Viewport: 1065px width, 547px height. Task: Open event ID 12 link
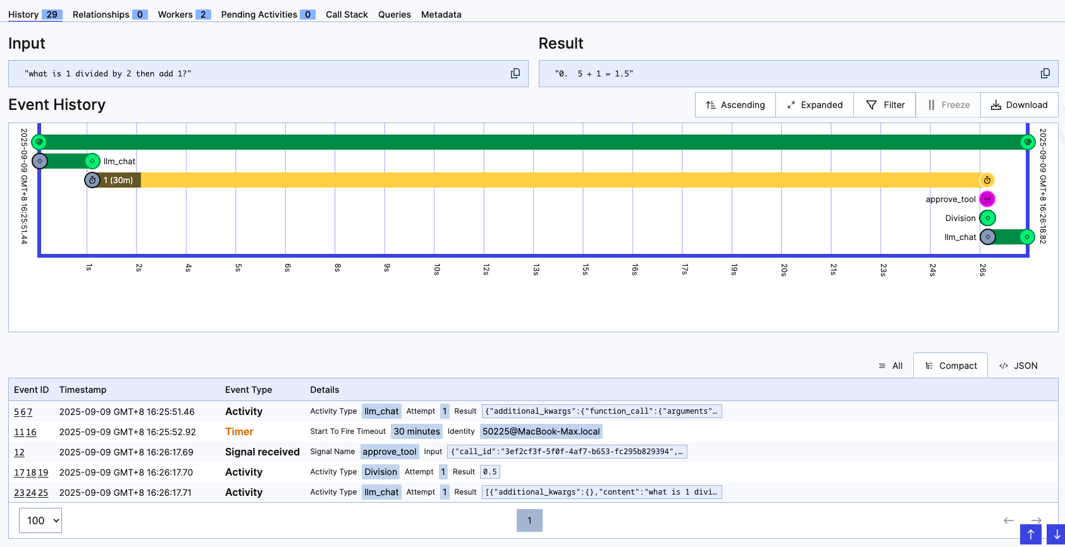tap(20, 452)
